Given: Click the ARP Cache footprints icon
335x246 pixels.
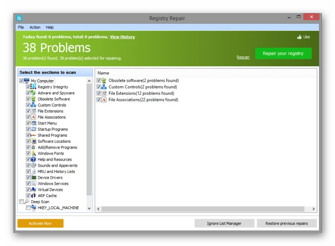Looking at the screenshot, I should [34, 195].
